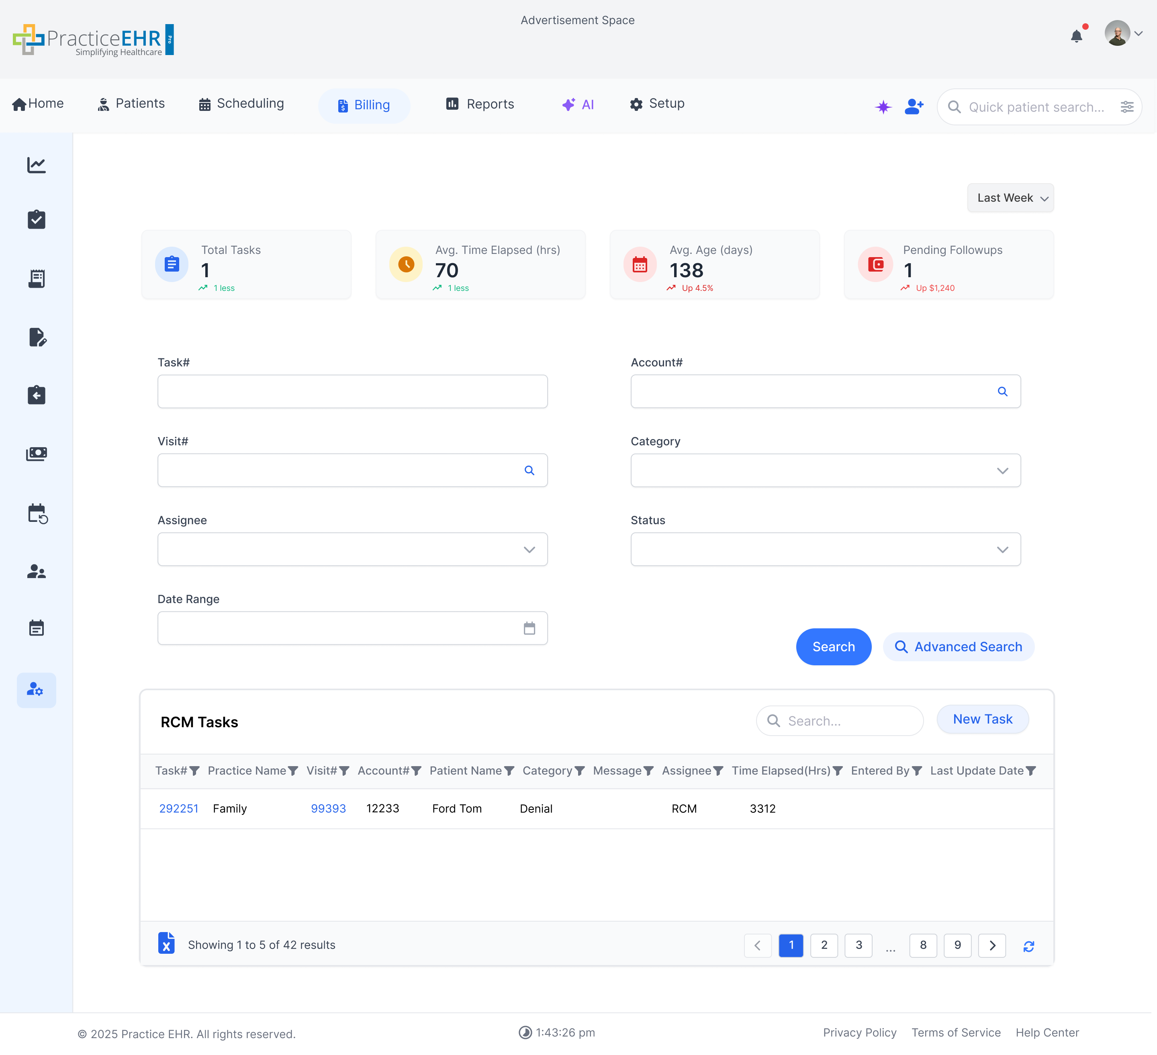The width and height of the screenshot is (1157, 1055).
Task: Open the Last Week dropdown
Action: (x=1010, y=197)
